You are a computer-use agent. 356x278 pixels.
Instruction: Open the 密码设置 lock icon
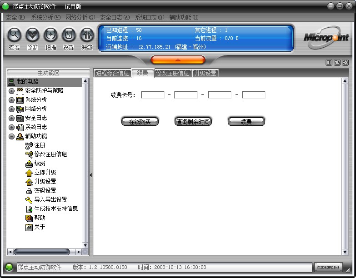coord(29,191)
